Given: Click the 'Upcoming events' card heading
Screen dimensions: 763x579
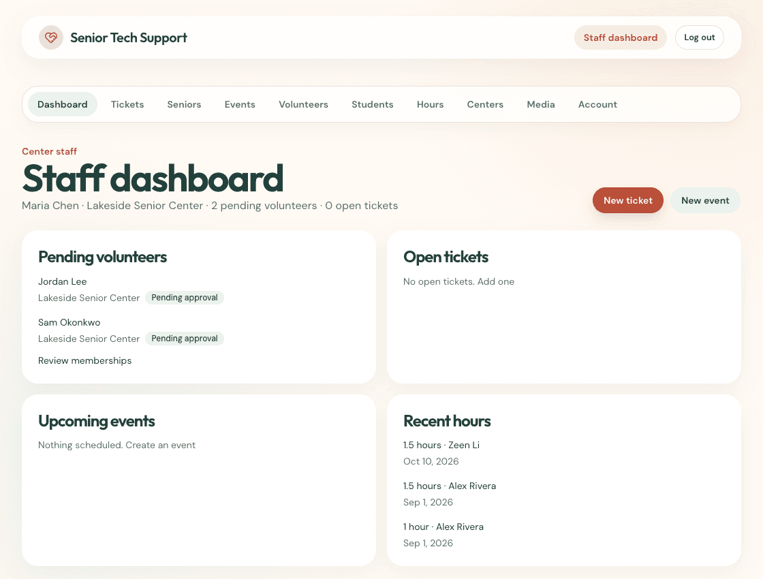Looking at the screenshot, I should click(x=96, y=421).
